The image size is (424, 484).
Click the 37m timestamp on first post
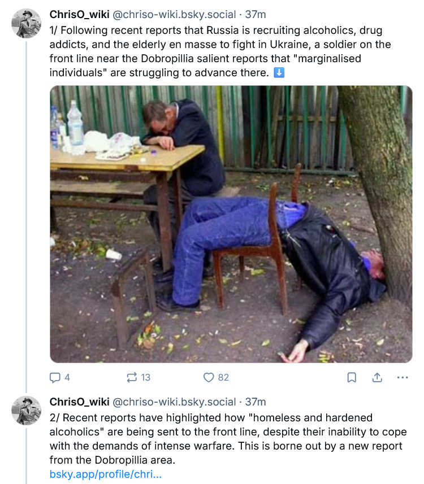coord(256,15)
